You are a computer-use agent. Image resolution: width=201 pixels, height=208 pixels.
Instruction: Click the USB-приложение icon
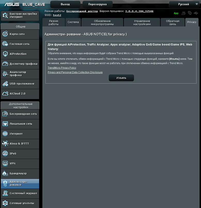click(5, 83)
